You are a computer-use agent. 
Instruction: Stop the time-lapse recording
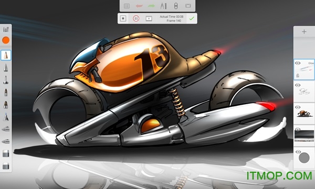(x=123, y=18)
